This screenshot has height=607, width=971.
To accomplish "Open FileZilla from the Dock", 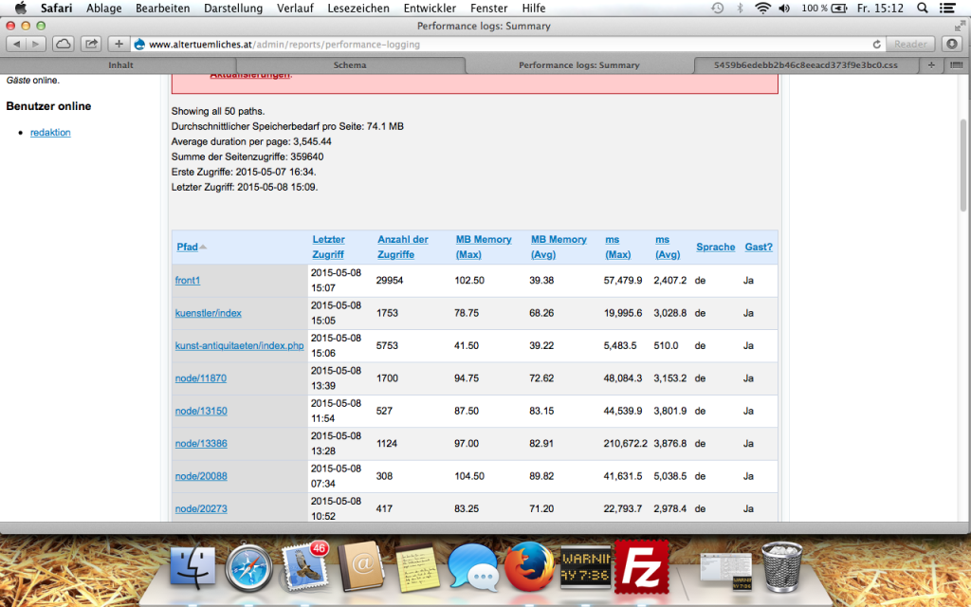I will (642, 567).
